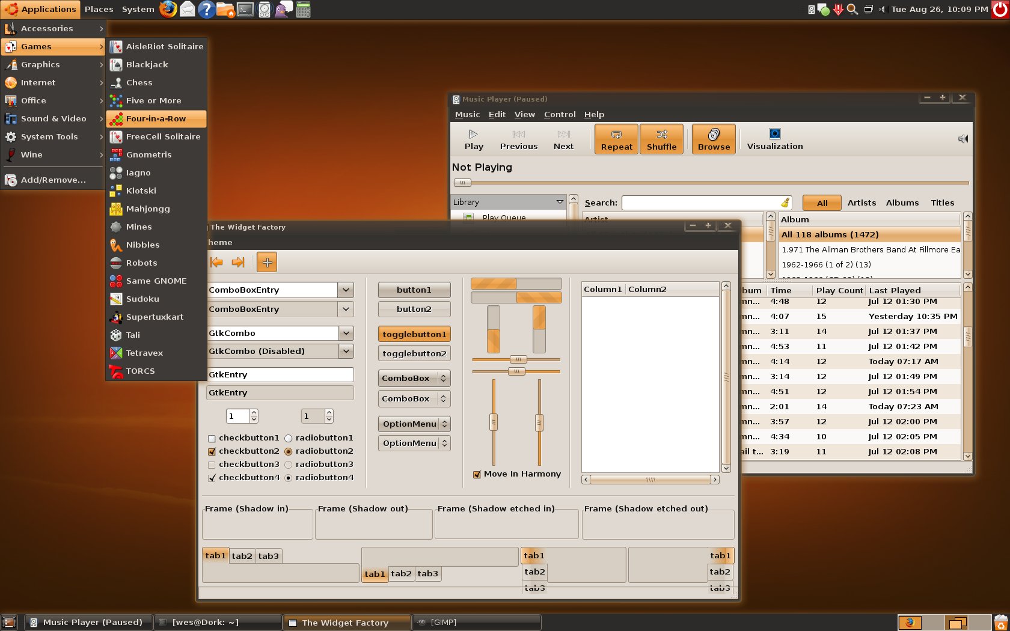The width and height of the screenshot is (1010, 631).
Task: Click Previous in the Music Player toolbar
Action: pyautogui.click(x=519, y=139)
